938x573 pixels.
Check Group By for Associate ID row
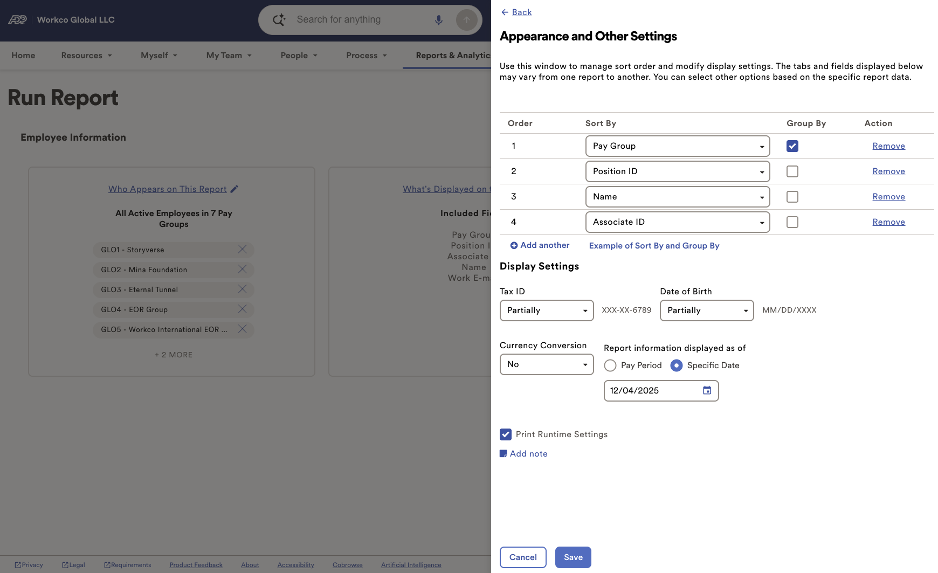click(792, 222)
